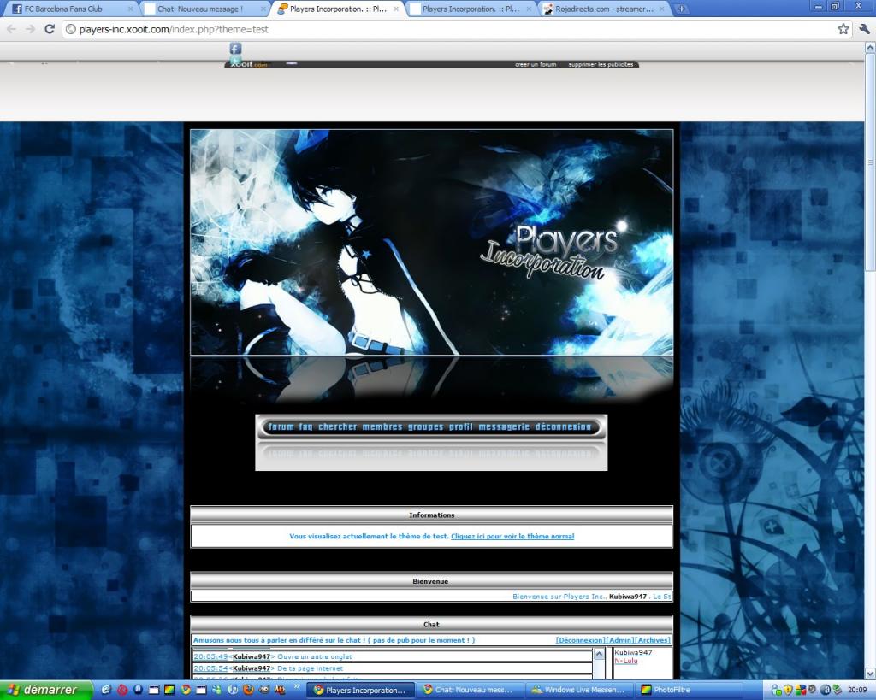Open the chat [Archives] link
The image size is (876, 700).
(x=653, y=640)
